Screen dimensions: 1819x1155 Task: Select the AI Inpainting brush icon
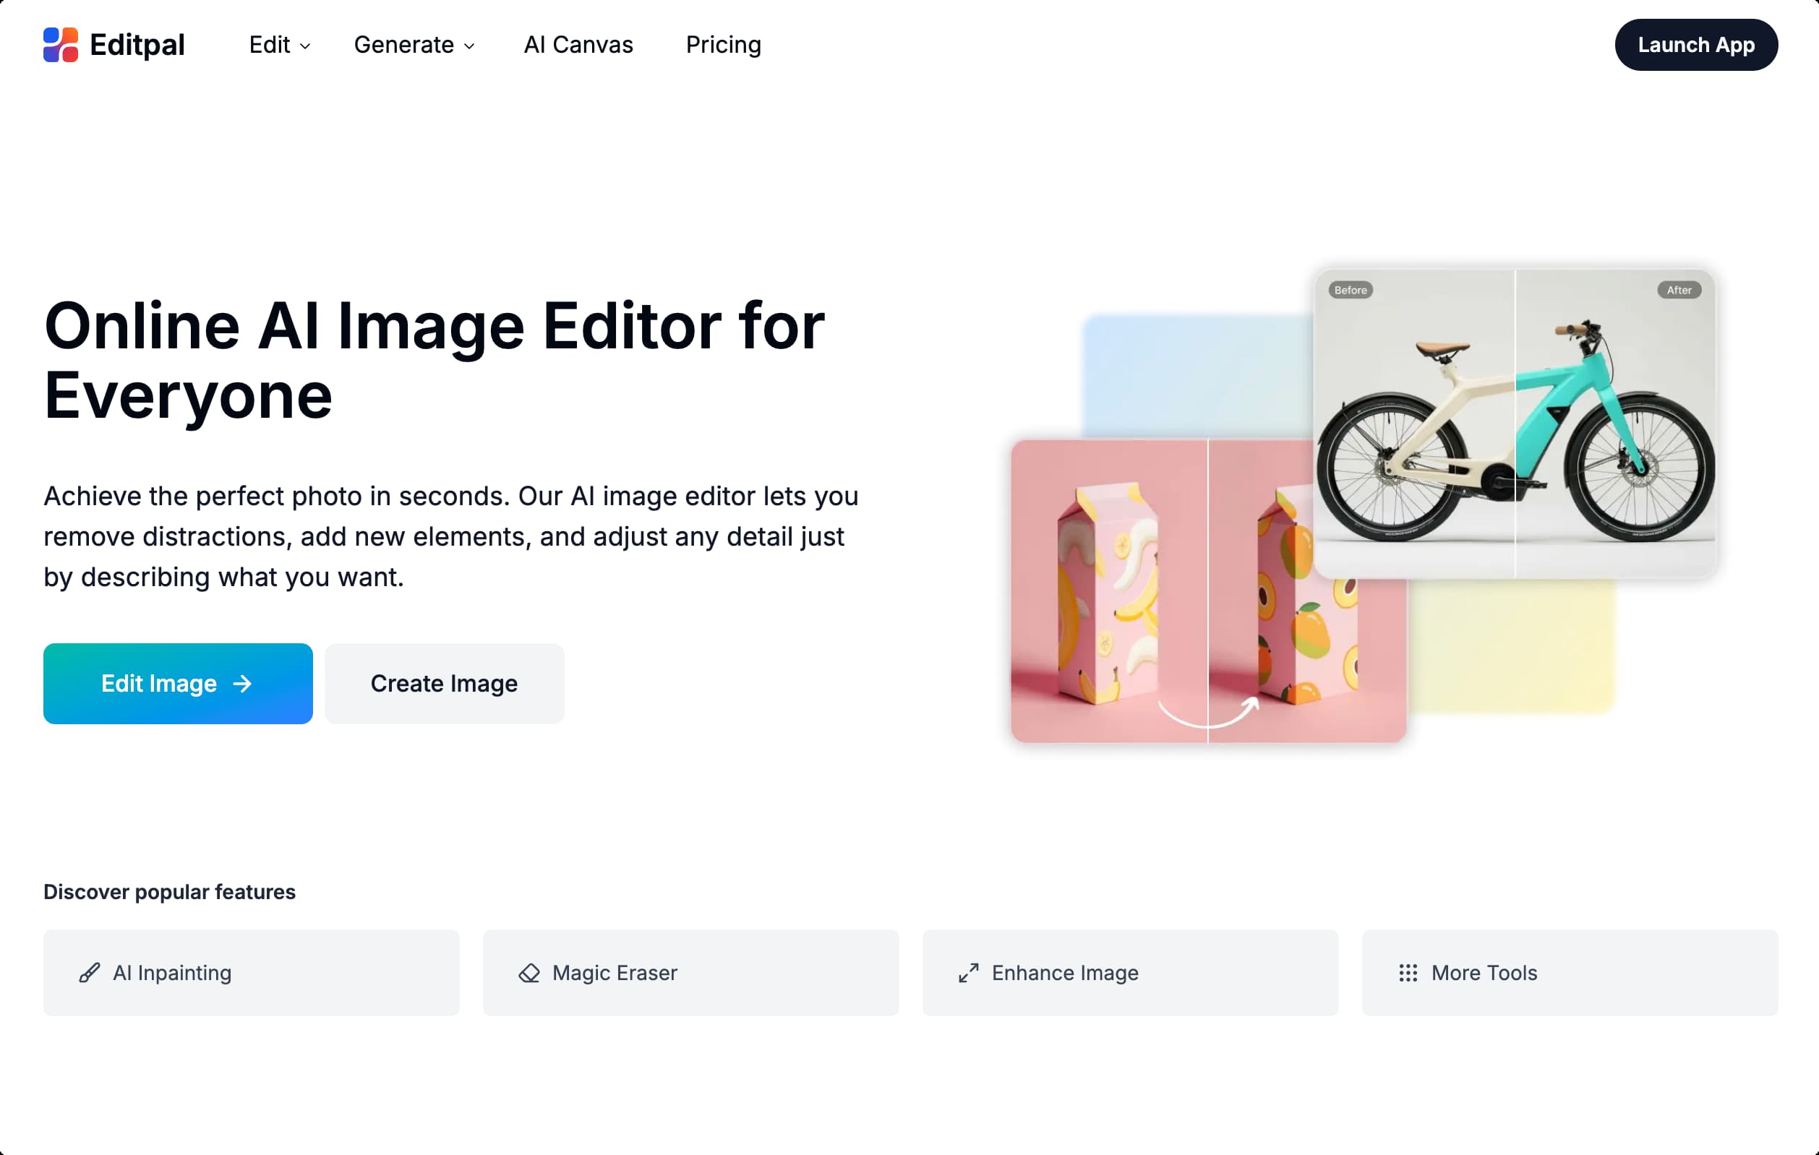coord(88,973)
